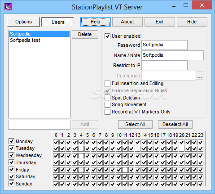215x194 pixels.
Task: Enable Spot Deletion checkbox
Action: pyautogui.click(x=107, y=98)
